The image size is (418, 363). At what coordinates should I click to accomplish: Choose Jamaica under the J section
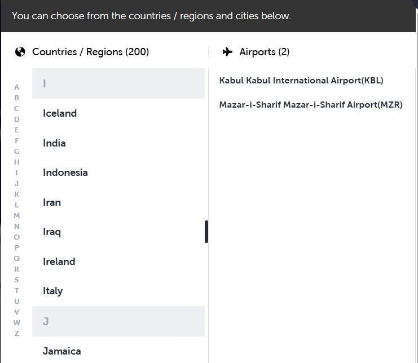point(118,351)
